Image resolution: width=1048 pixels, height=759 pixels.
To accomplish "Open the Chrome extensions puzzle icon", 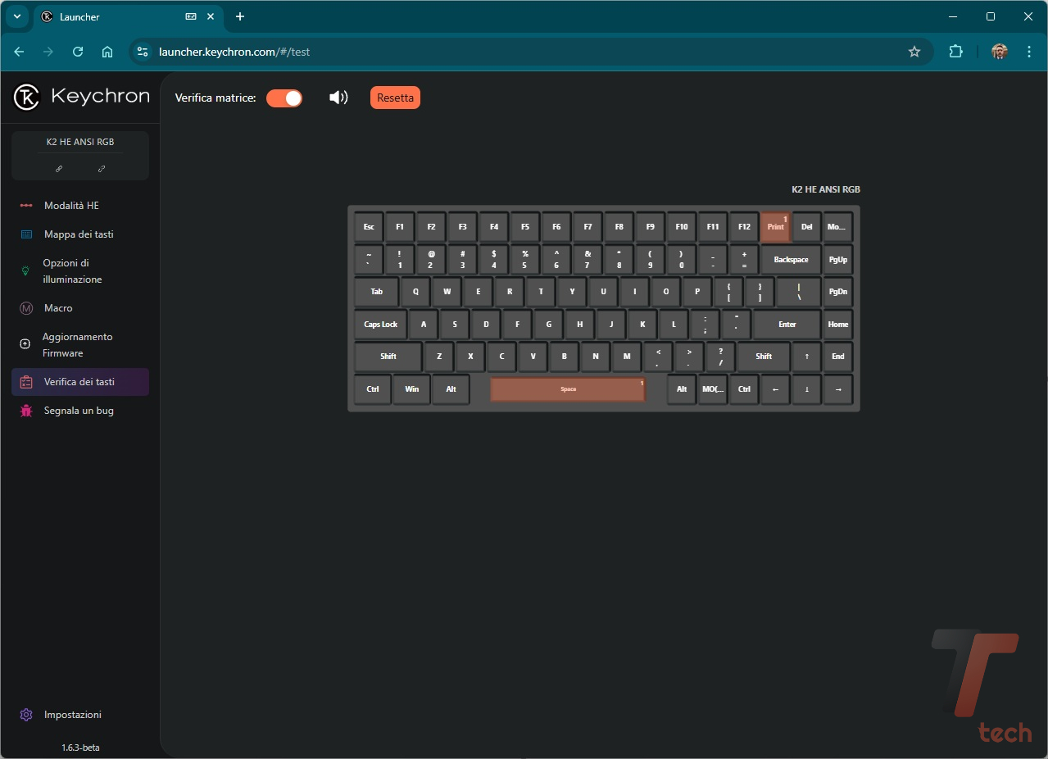I will 955,52.
